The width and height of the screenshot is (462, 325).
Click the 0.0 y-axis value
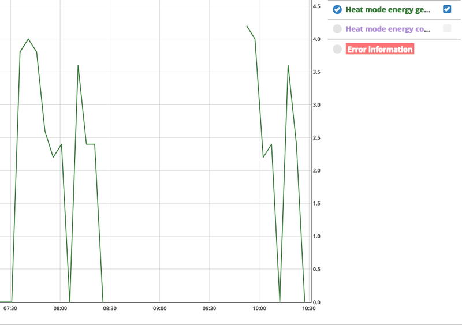pos(316,302)
